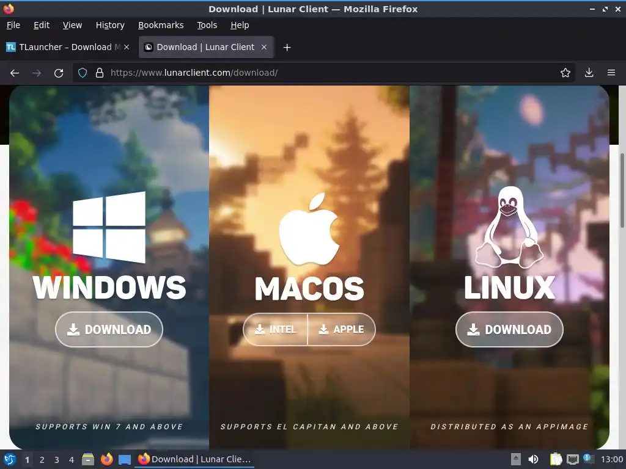Viewport: 626px width, 469px height.
Task: Click the 'SUPPORTS WIN 7 AND ABOVE' text
Action: (109, 427)
